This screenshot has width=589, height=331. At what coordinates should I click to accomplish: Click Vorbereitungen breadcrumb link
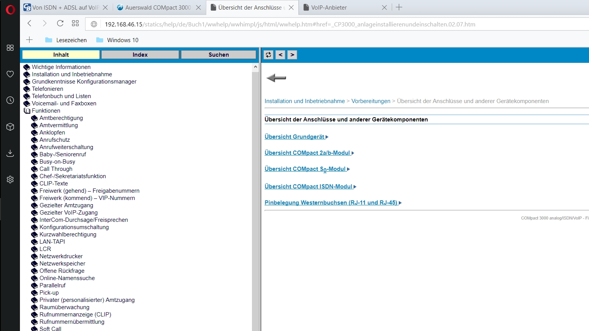[371, 101]
